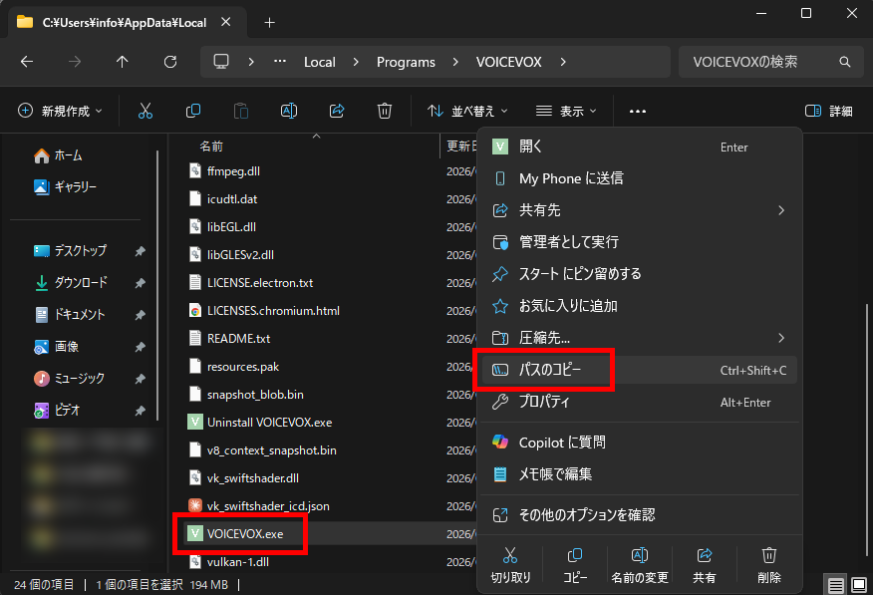873x595 pixels.
Task: Click the Programs breadcrumb
Action: point(406,62)
